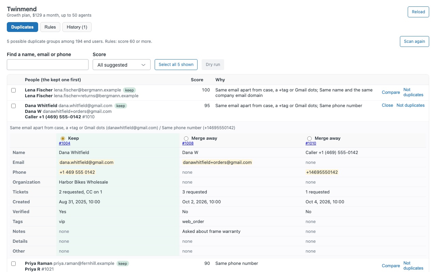This screenshot has width=436, height=272.
Task: Open the Score filter dropdown
Action: point(122,65)
